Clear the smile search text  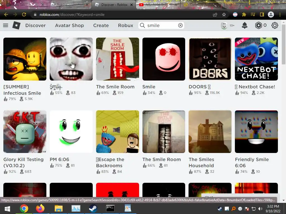tap(180, 25)
